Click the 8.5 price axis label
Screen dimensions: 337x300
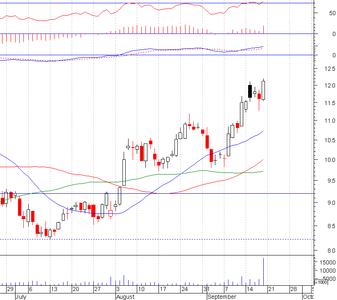coord(331,226)
